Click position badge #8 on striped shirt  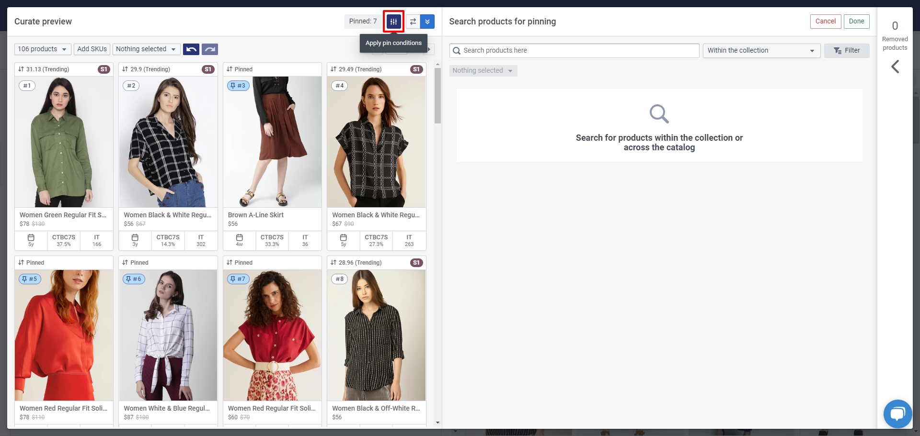(x=339, y=279)
